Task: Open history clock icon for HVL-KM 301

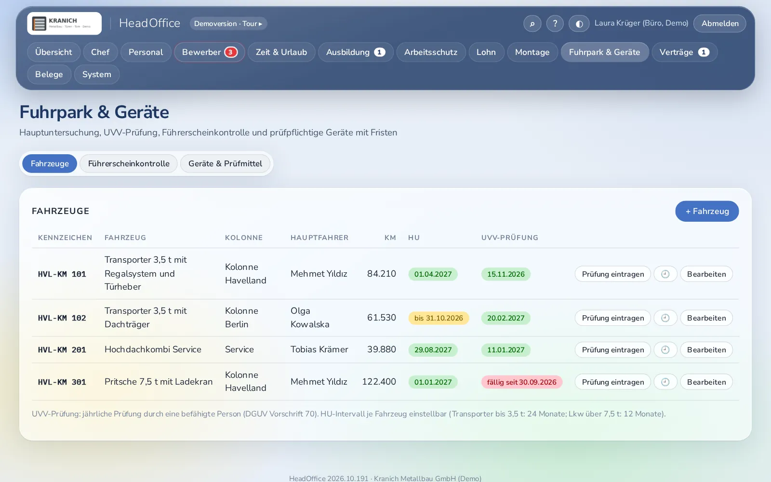Action: 665,382
